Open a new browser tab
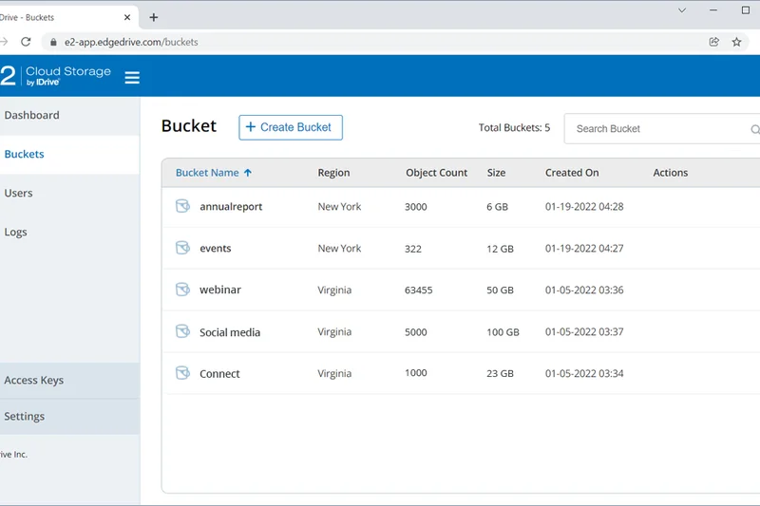 [x=154, y=17]
